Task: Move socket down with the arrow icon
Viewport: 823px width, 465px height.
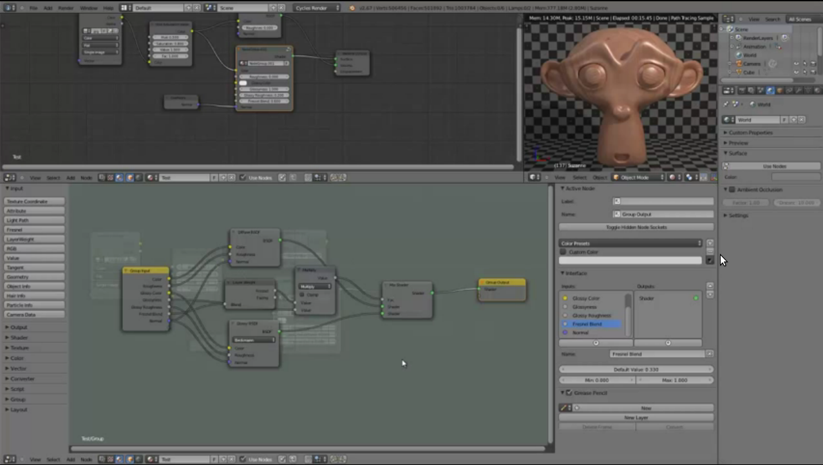Action: [710, 294]
